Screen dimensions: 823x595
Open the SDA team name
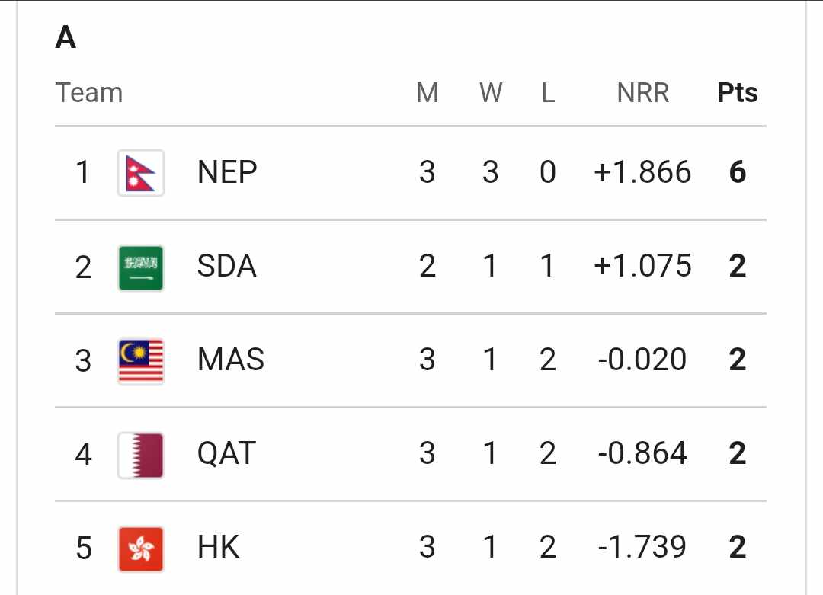pyautogui.click(x=227, y=265)
